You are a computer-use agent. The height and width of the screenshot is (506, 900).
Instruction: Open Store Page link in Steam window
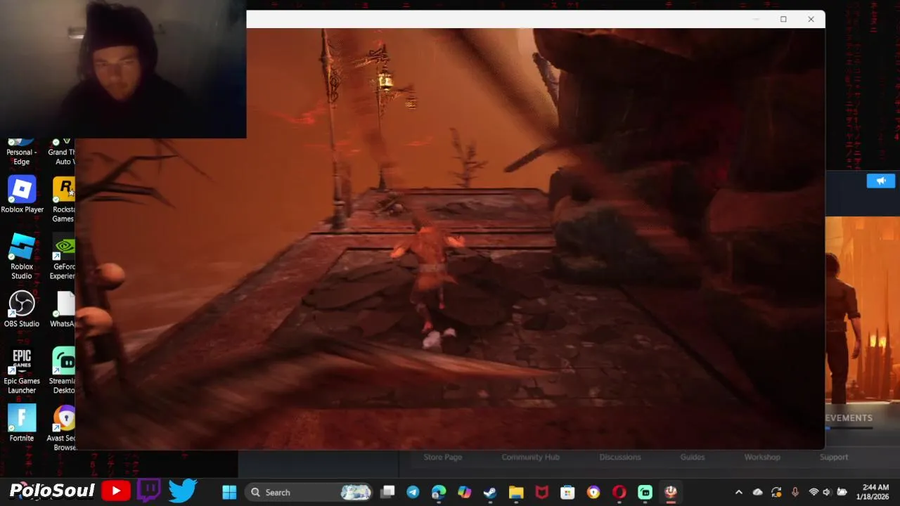pos(442,457)
